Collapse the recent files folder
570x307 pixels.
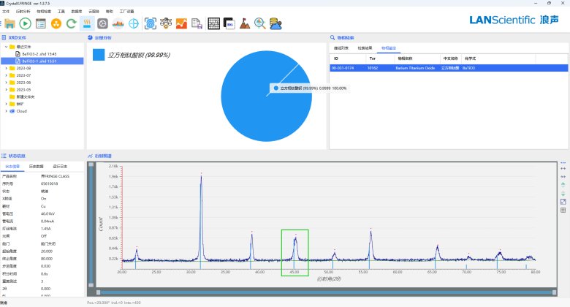point(7,47)
